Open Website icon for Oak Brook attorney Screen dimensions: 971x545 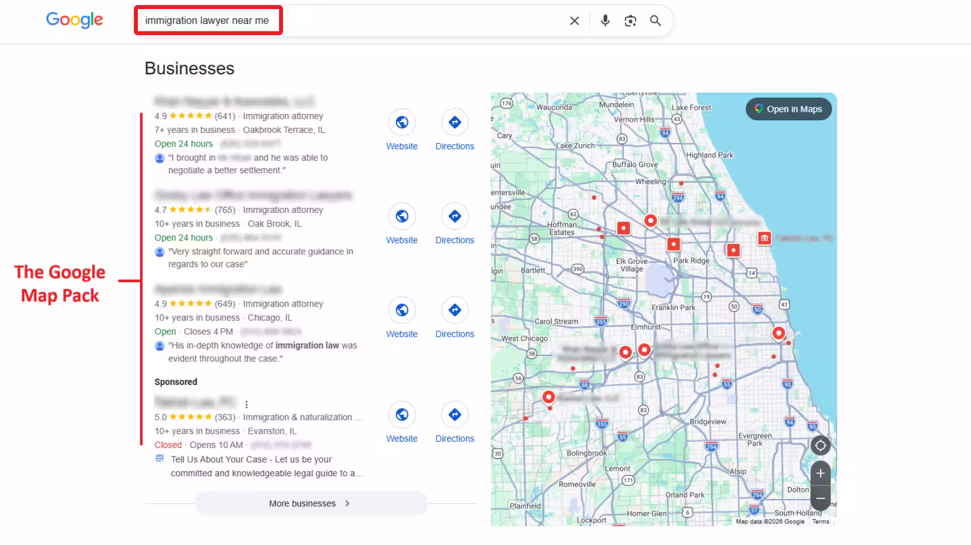pos(402,216)
